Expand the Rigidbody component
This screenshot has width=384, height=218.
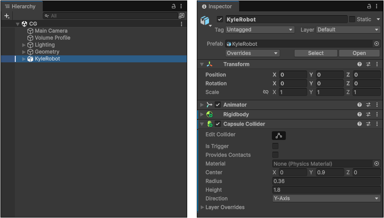click(202, 115)
